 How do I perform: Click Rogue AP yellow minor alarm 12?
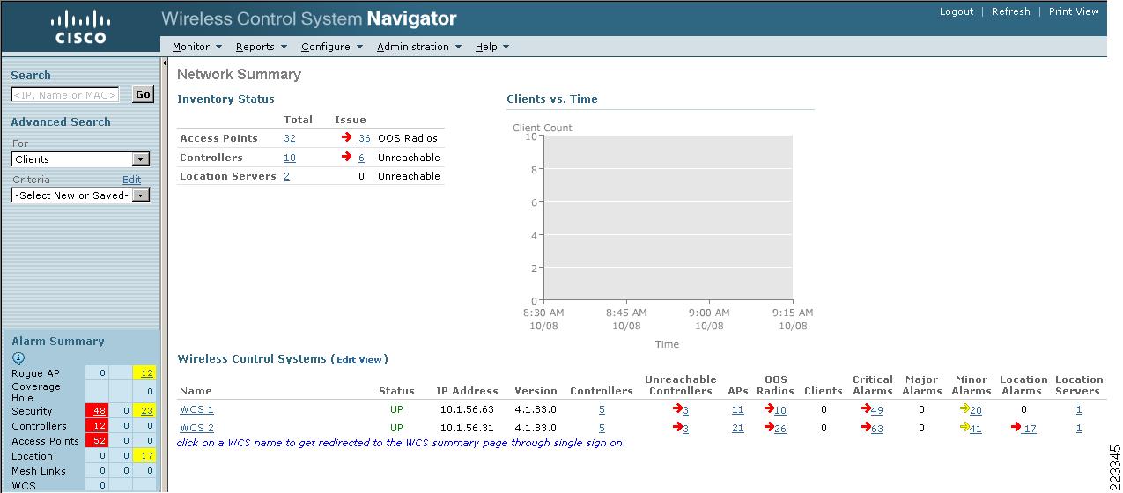coord(144,373)
